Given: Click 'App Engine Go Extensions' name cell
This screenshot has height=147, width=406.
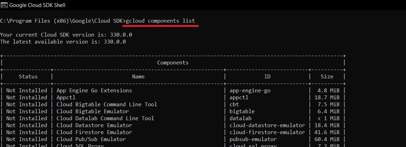Looking at the screenshot, I should pyautogui.click(x=94, y=91).
